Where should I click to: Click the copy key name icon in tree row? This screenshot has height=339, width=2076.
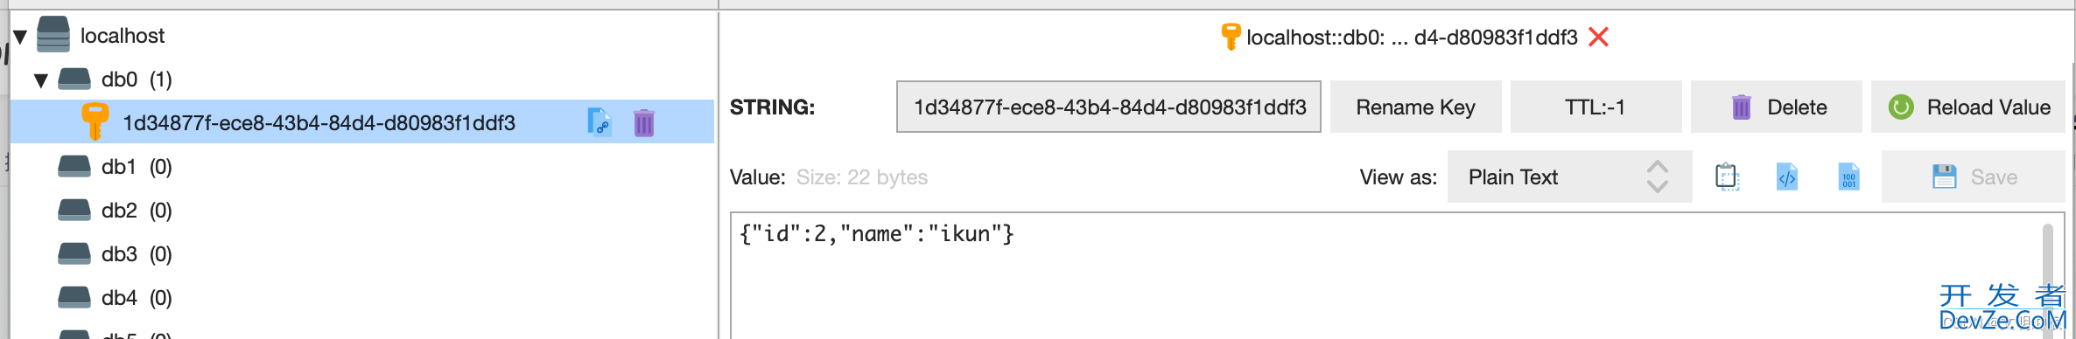(x=600, y=121)
